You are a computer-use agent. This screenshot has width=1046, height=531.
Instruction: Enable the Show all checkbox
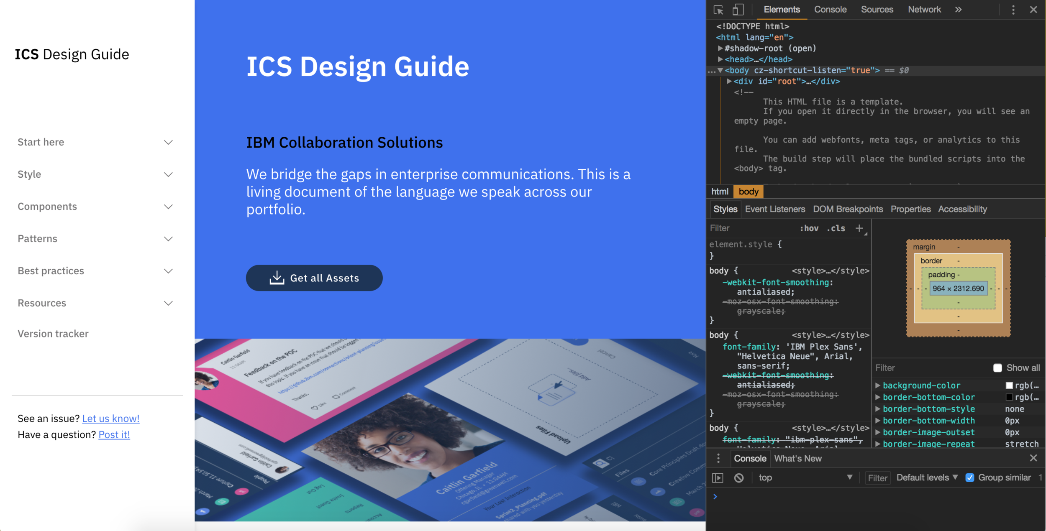pos(997,368)
